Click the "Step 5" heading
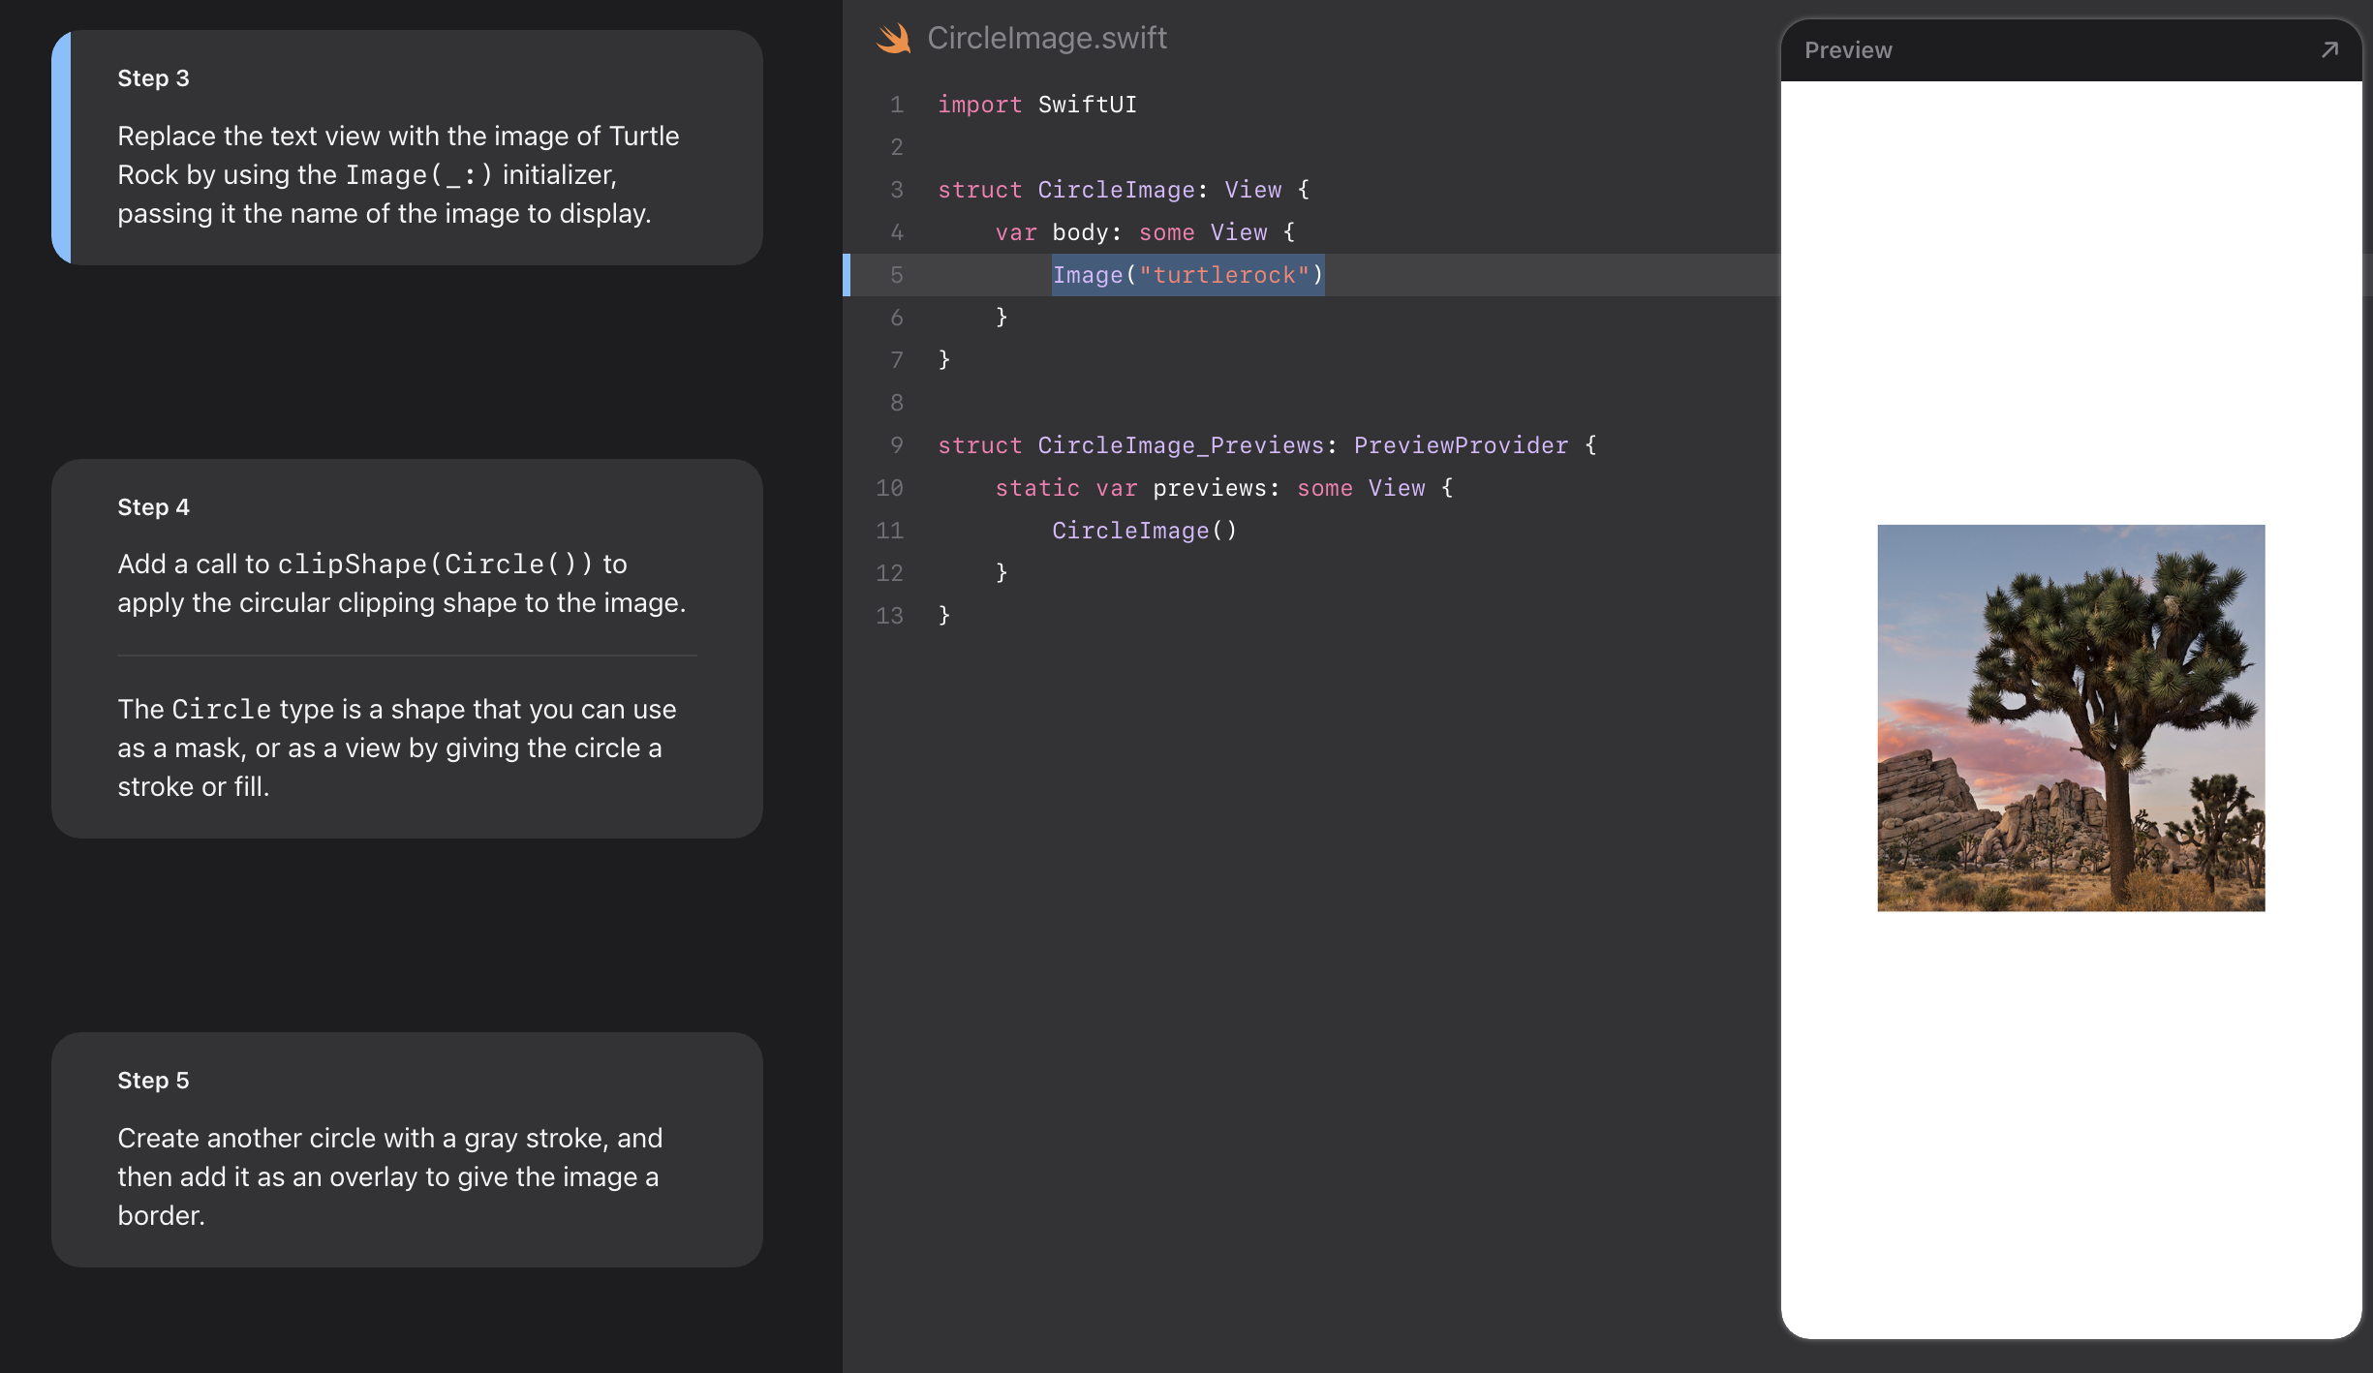The height and width of the screenshot is (1373, 2373). point(153,1081)
